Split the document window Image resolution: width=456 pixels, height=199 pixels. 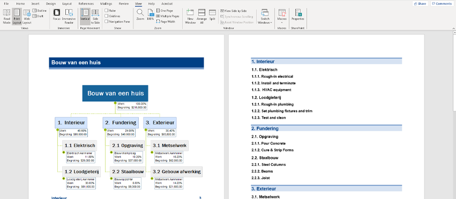click(x=212, y=14)
